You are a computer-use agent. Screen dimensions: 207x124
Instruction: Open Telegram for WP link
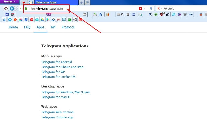pyautogui.click(x=53, y=72)
